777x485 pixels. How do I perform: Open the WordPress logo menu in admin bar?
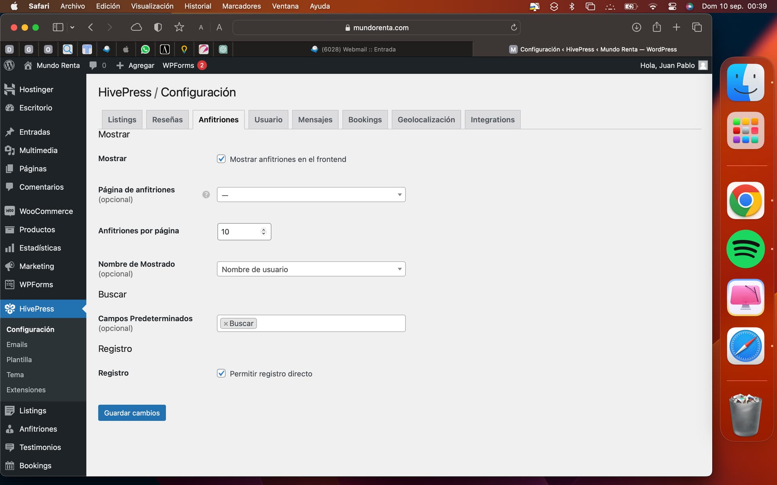(9, 65)
